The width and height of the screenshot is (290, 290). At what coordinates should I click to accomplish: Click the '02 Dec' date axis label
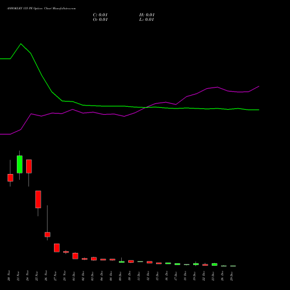pyautogui.click(x=83, y=275)
